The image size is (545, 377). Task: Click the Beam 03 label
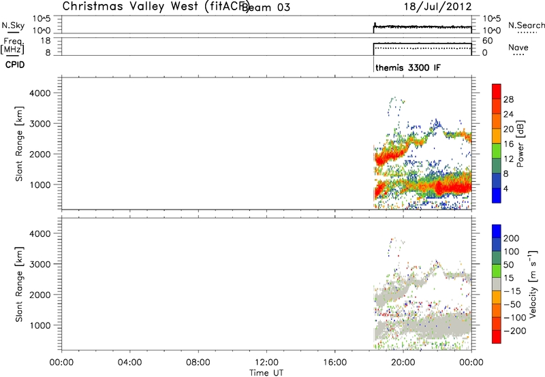coord(266,7)
